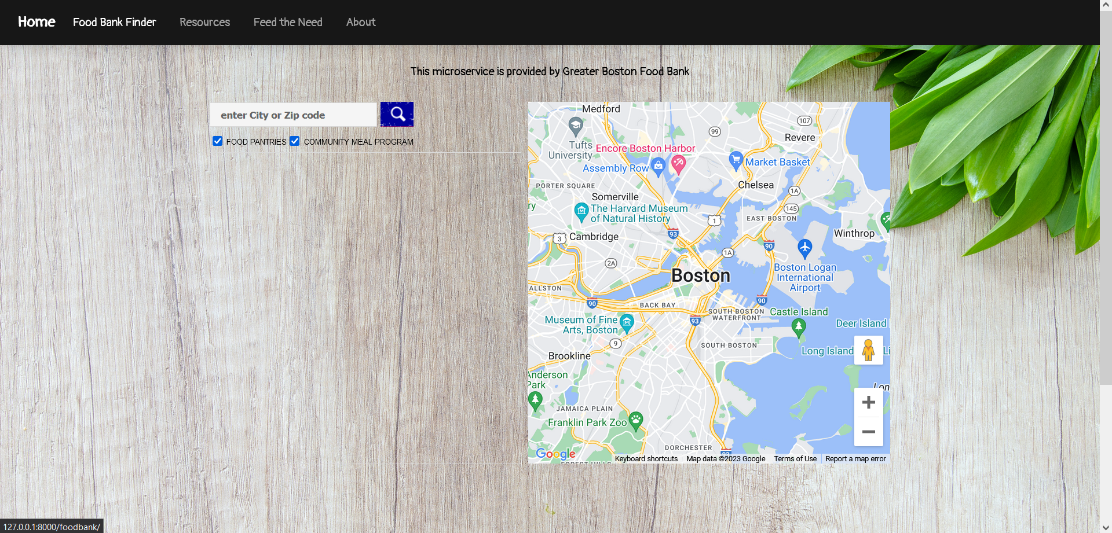Click the Market Basket cart pin
The image size is (1112, 533).
click(x=736, y=160)
